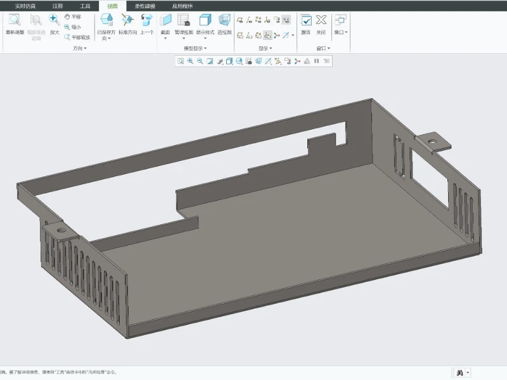Screen dimensions: 507x380
Task: Open the 柔性建模 (Flexible Modeling) tab
Action: pyautogui.click(x=144, y=6)
